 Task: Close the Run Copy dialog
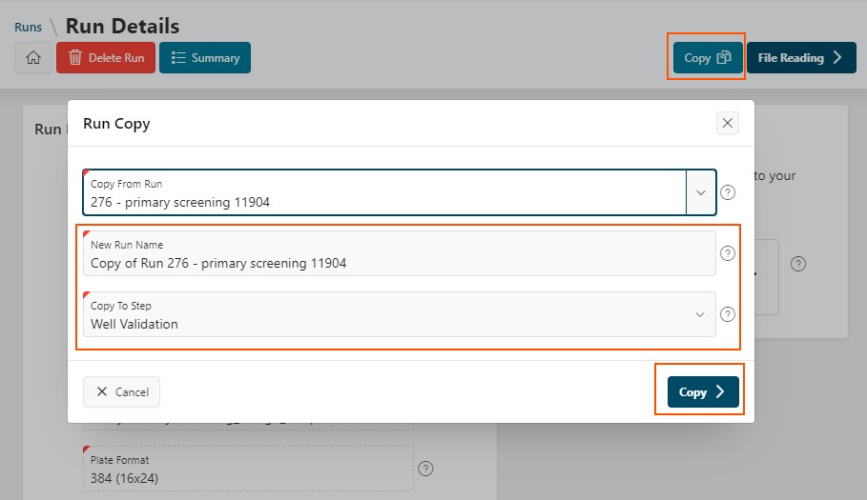(727, 123)
